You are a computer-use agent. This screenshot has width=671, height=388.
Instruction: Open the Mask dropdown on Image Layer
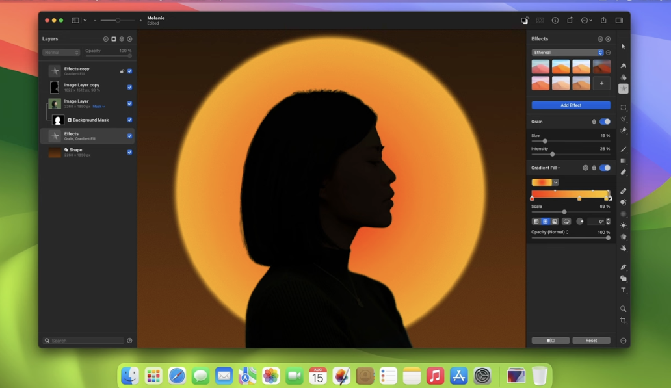click(98, 107)
